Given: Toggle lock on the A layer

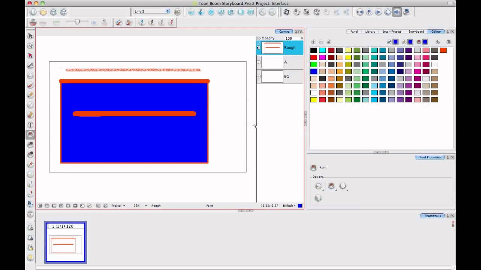Looking at the screenshot, I should 259,62.
